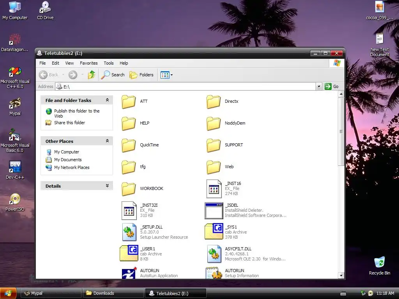Switch to Downloads taskbar button
The width and height of the screenshot is (399, 299).
(x=113, y=293)
